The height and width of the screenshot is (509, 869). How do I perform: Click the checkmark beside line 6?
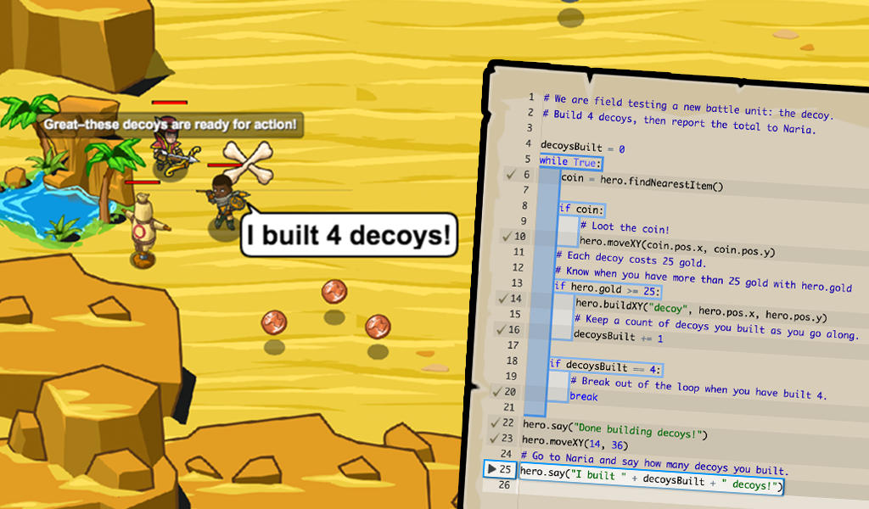(x=510, y=175)
